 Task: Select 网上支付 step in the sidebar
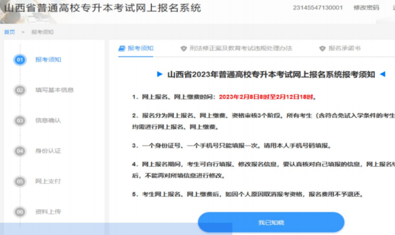[48, 181]
